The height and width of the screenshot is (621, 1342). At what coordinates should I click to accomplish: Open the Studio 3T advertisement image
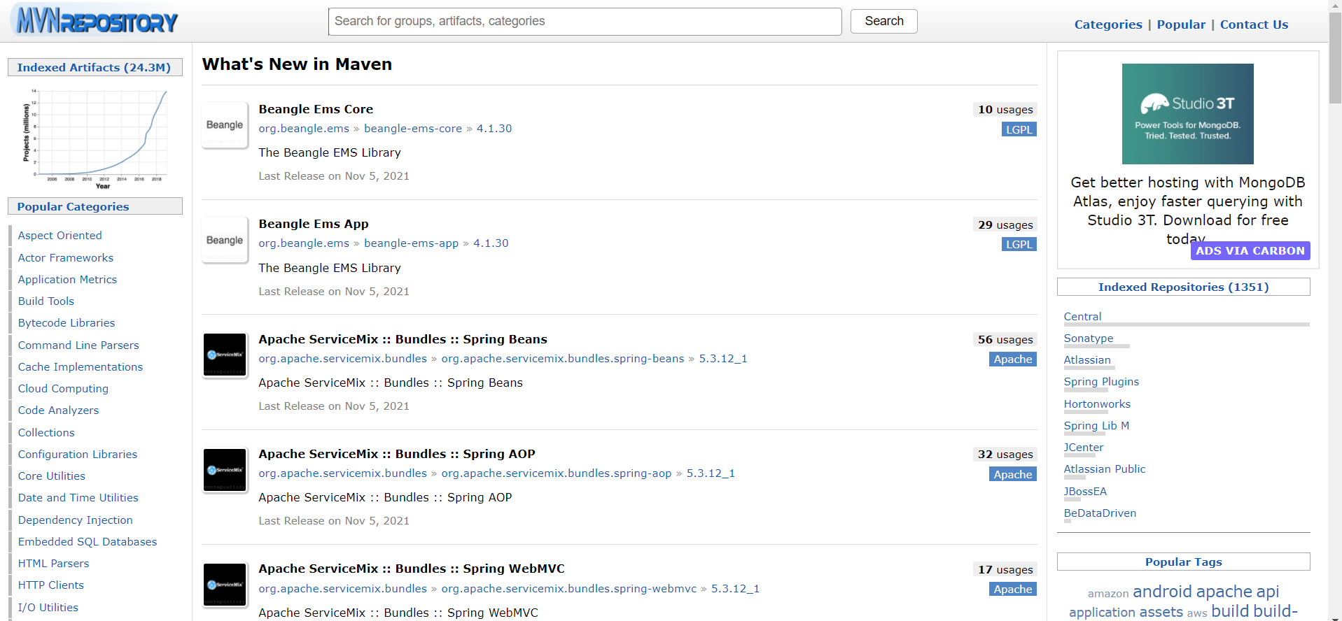1188,114
